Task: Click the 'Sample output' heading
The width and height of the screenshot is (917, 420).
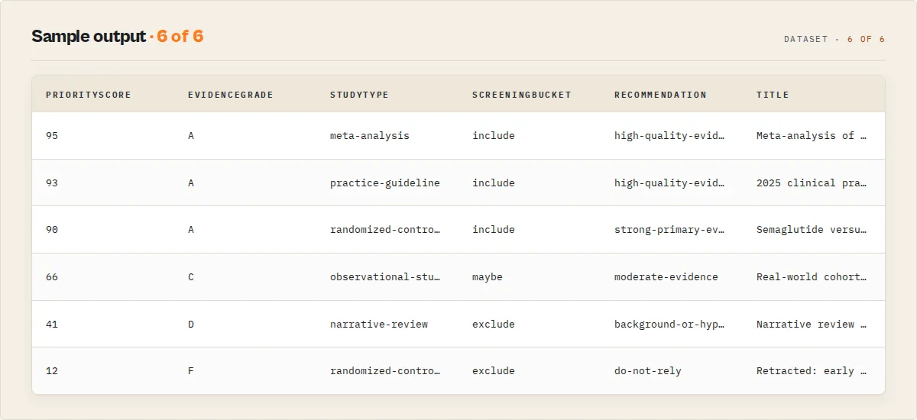Action: tap(88, 36)
